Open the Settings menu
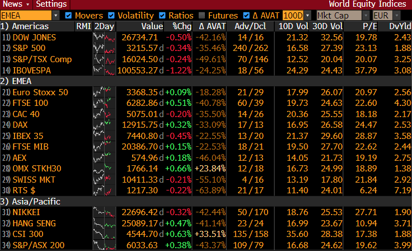 click(52, 4)
